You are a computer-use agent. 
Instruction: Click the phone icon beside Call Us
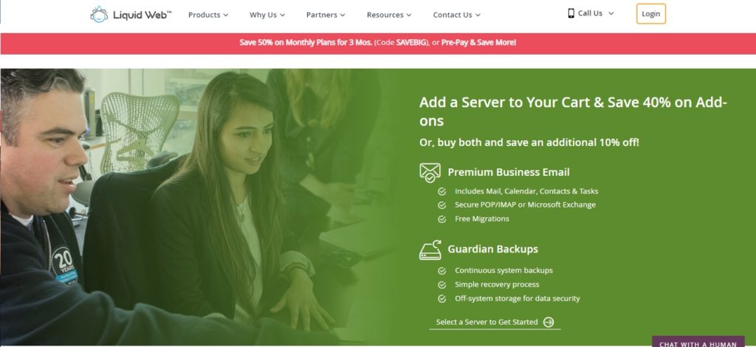pos(571,13)
